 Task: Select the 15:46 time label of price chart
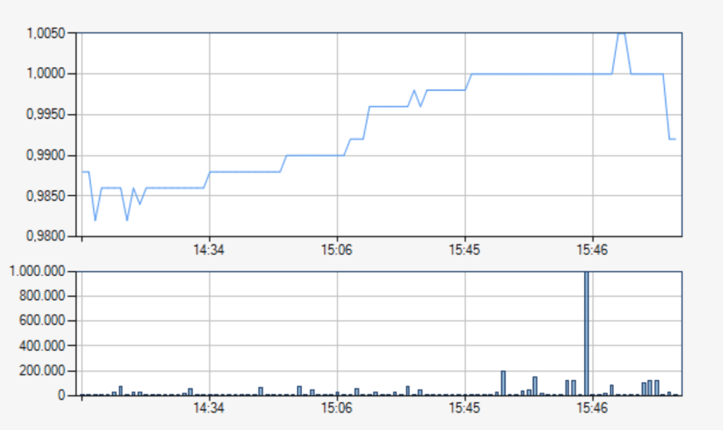[592, 250]
